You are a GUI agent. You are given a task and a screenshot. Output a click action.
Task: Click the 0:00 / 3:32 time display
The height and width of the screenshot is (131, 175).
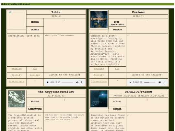click(x=55, y=82)
